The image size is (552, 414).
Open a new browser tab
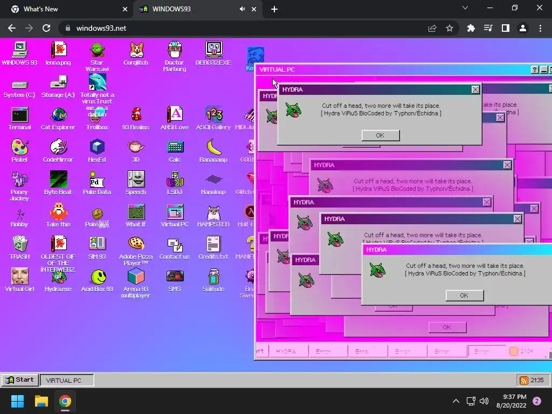coord(274,10)
